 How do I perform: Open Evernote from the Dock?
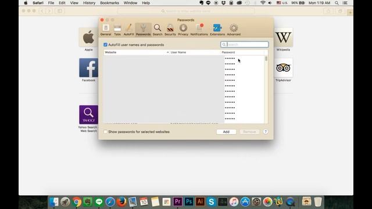point(88,202)
